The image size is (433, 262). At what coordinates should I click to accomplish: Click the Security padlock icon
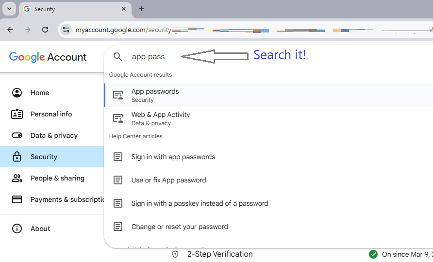point(17,157)
